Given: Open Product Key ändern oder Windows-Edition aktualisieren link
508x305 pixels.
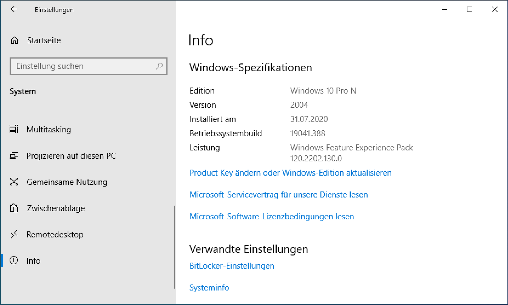Looking at the screenshot, I should (290, 173).
